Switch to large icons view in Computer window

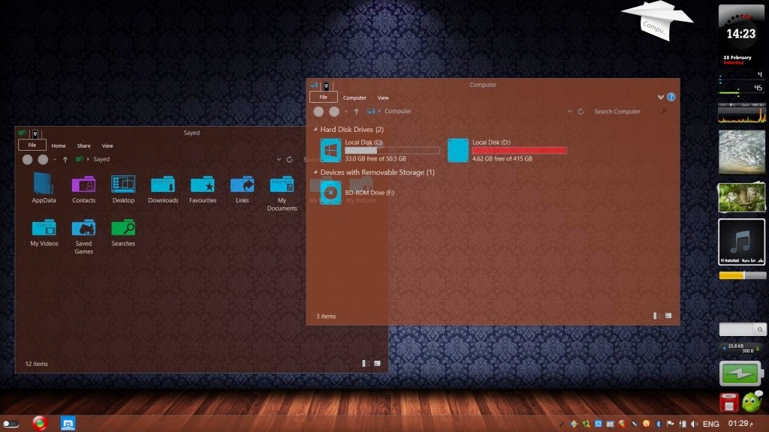coord(668,316)
